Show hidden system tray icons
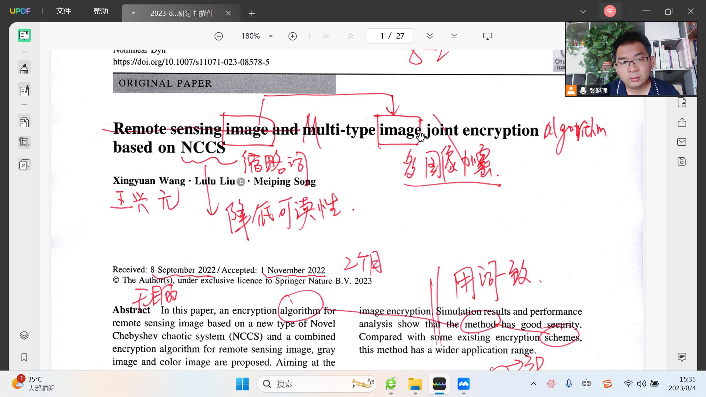Image resolution: width=706 pixels, height=397 pixels. click(x=534, y=384)
